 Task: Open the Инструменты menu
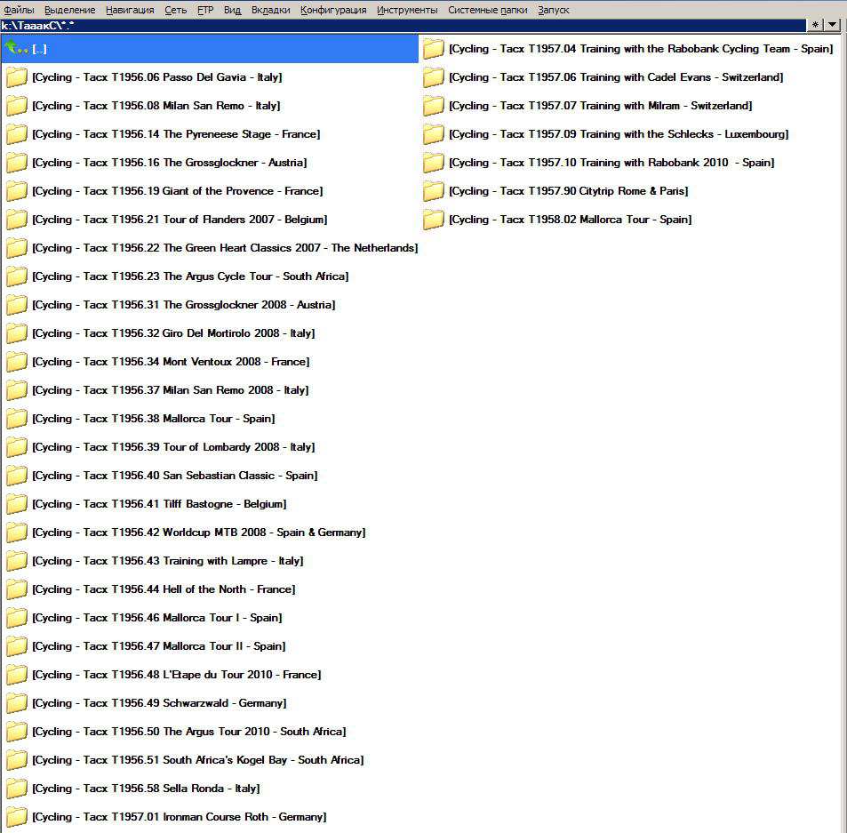[x=407, y=10]
